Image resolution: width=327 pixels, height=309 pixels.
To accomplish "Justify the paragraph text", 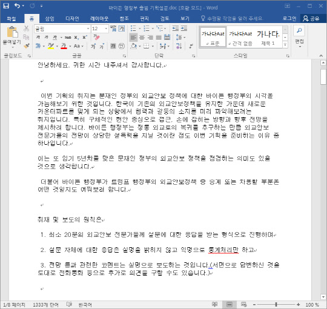I will click(x=159, y=38).
